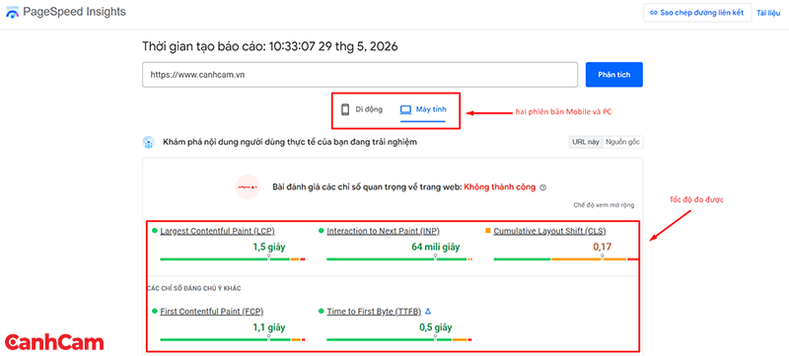This screenshot has width=789, height=356.
Task: Open Cumulative Layout Shift (CLS) link
Action: [549, 232]
